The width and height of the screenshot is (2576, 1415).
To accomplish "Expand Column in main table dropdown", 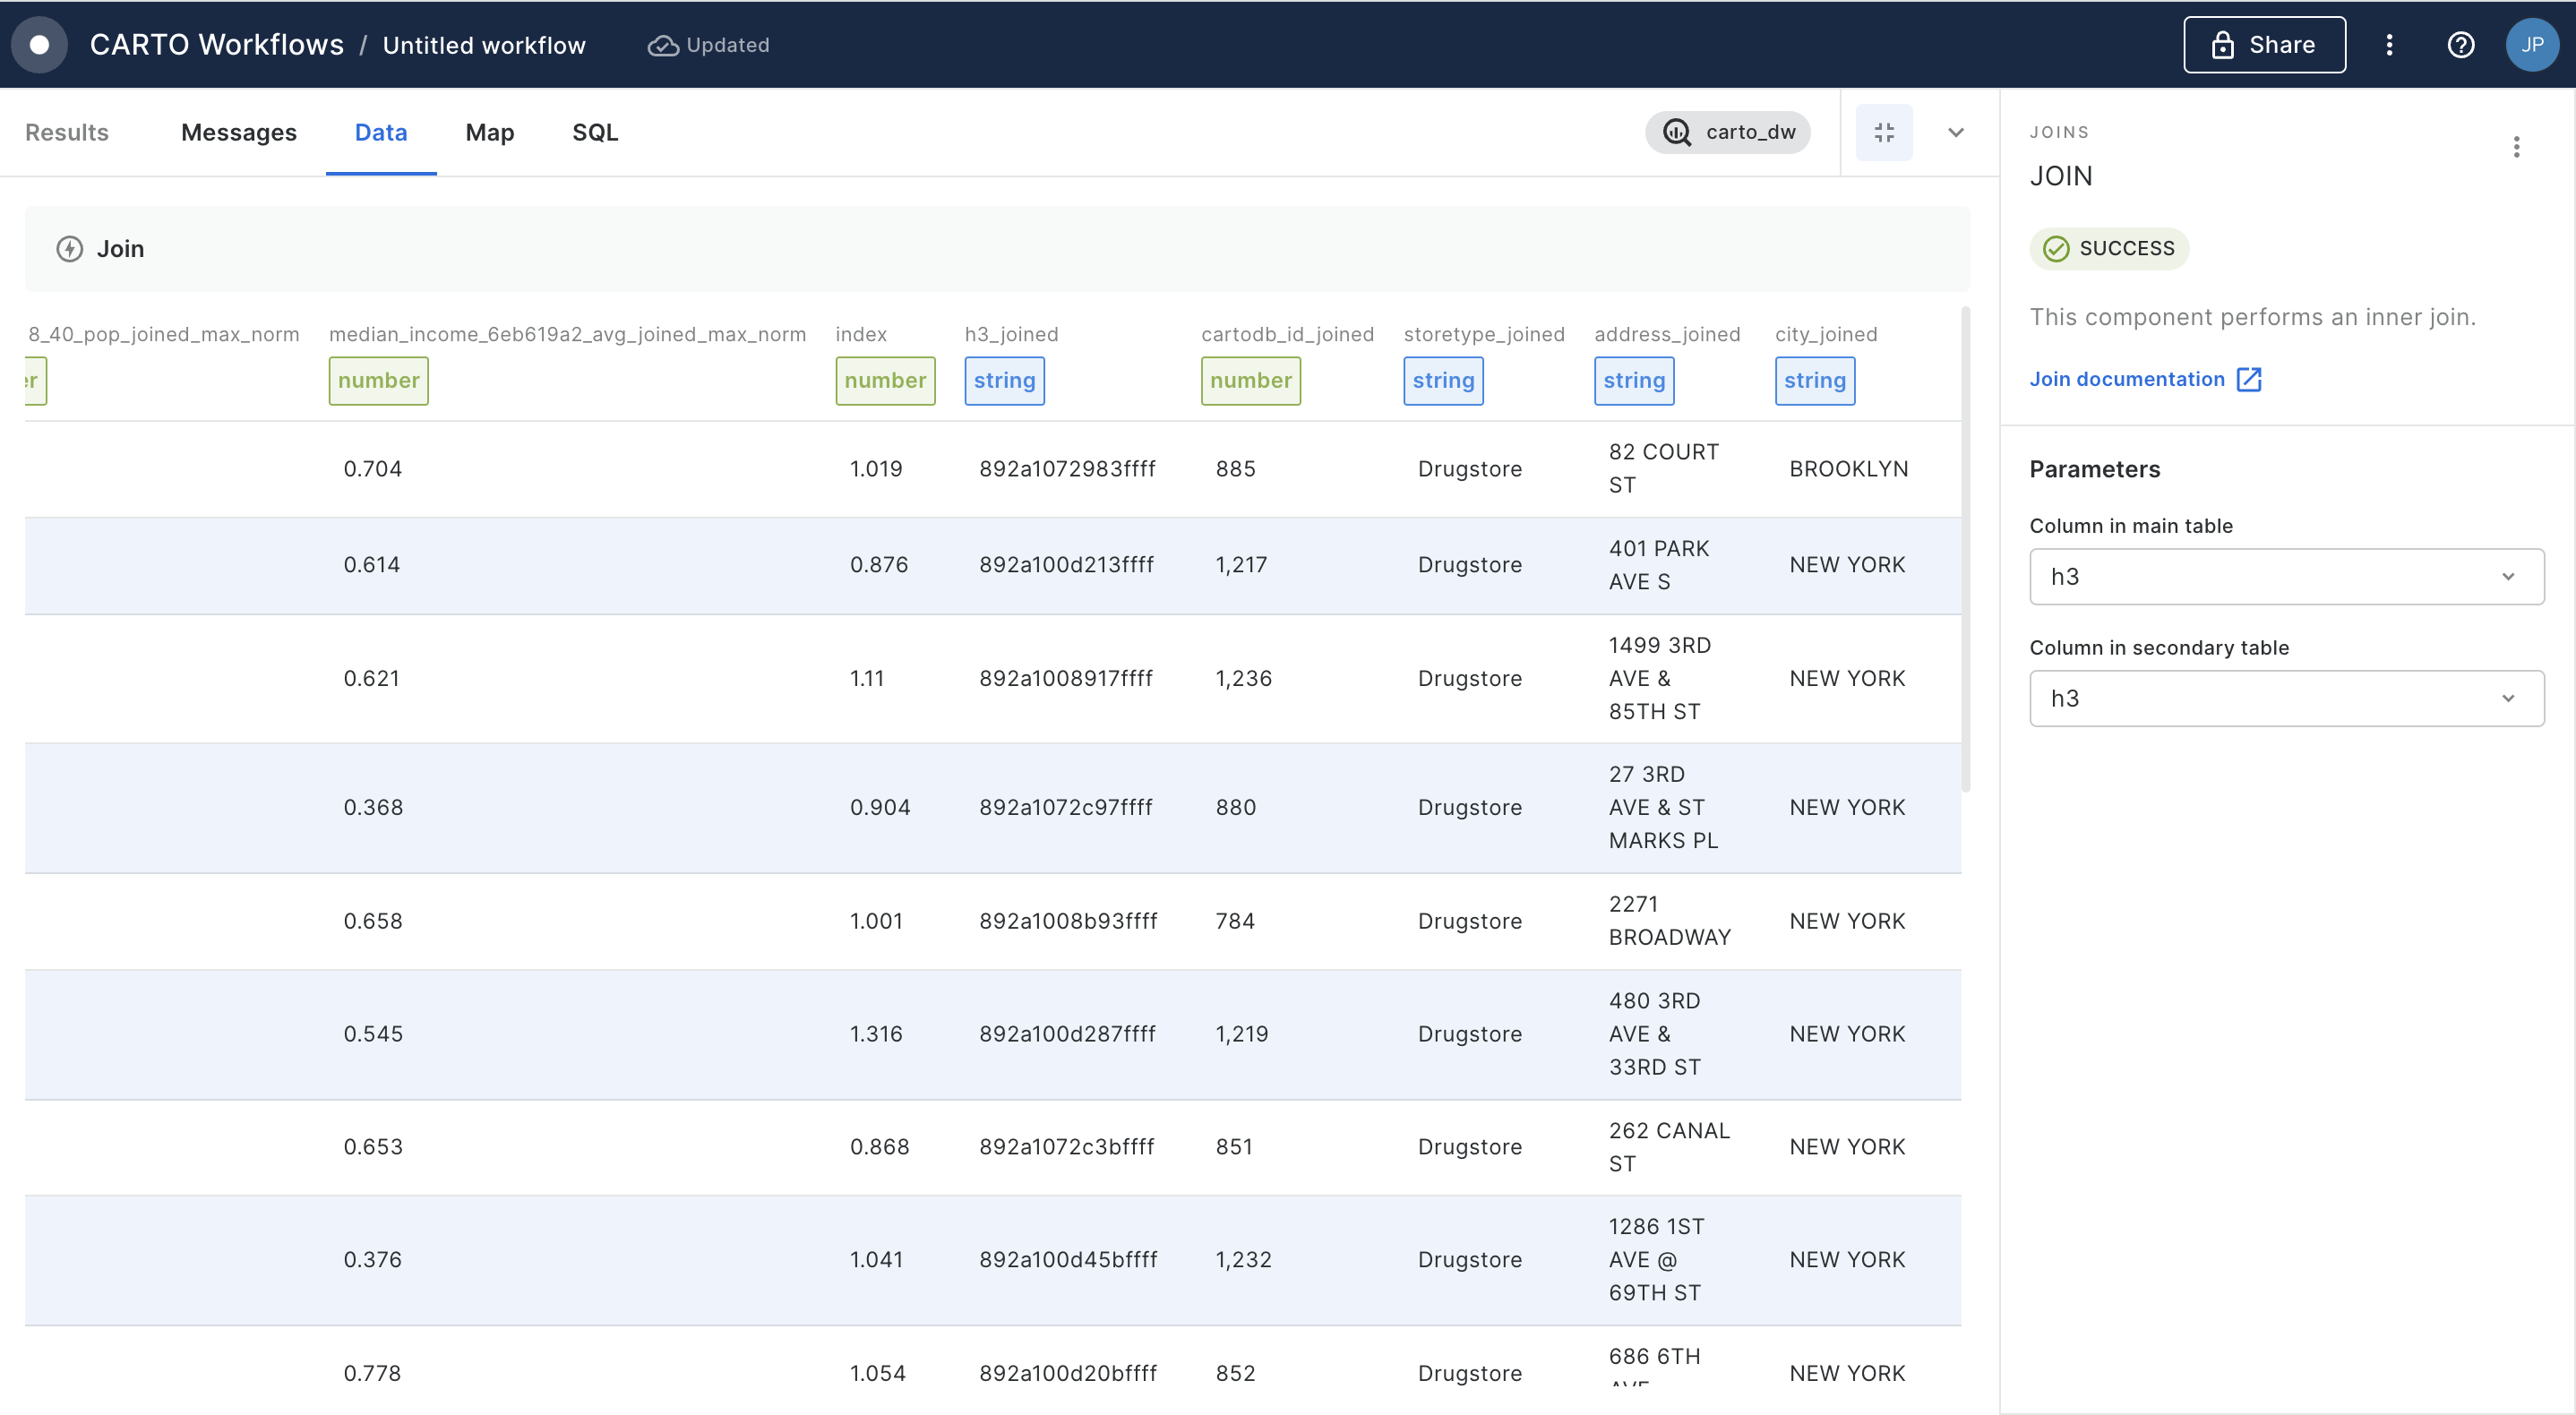I will 2286,577.
